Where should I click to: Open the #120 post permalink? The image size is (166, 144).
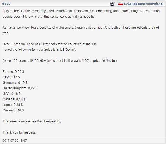pos(6,4)
